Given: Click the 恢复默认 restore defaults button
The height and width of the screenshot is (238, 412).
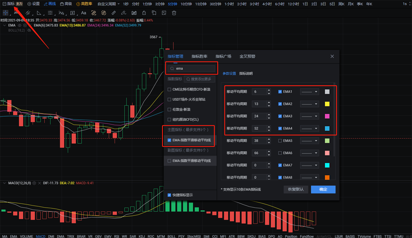Looking at the screenshot, I should [296, 189].
